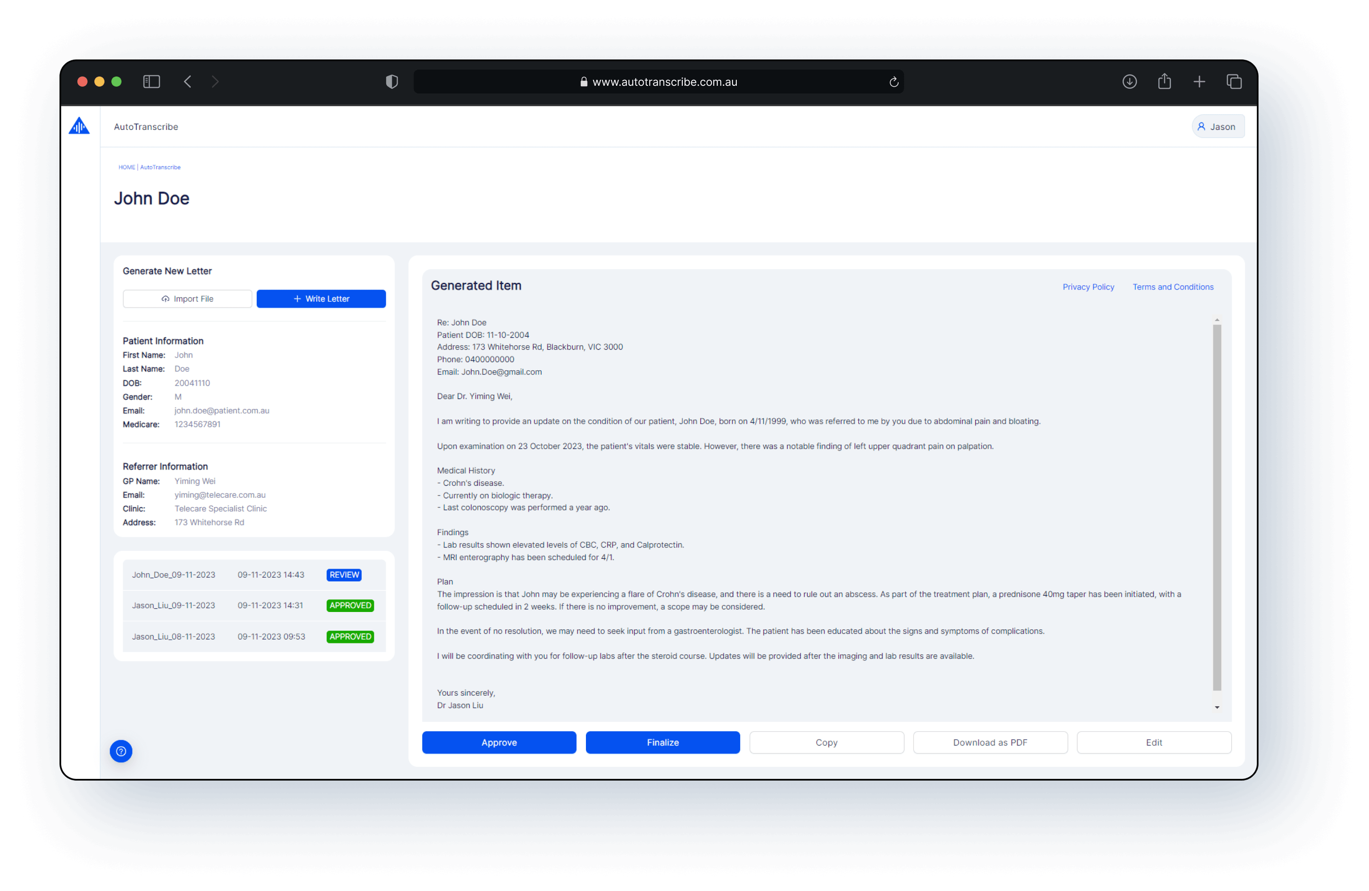Click the privacy shield icon
The image size is (1369, 891).
[x=392, y=82]
